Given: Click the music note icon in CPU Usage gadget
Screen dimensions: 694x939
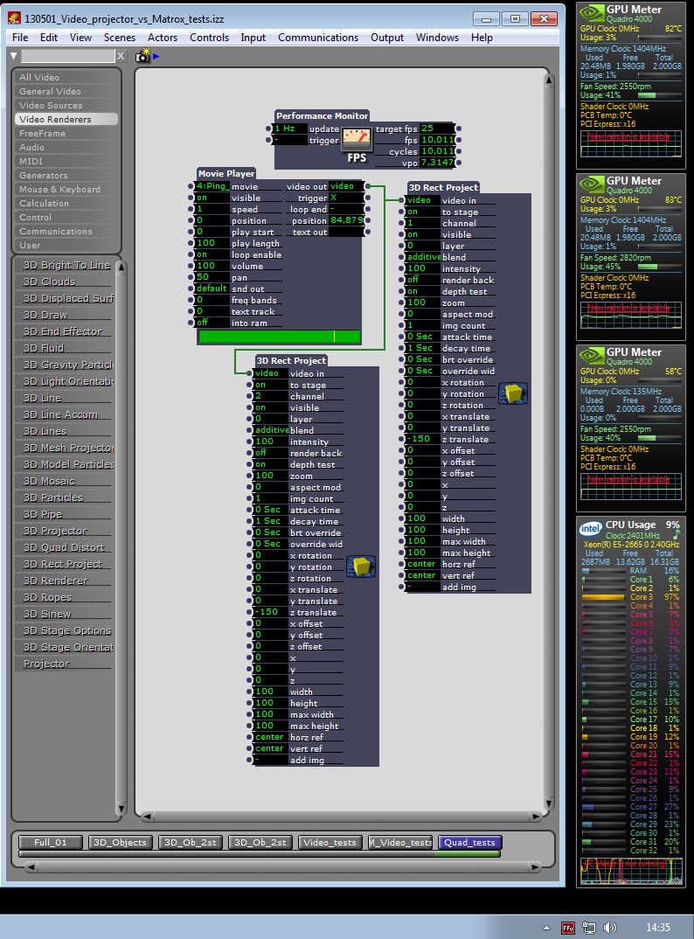Looking at the screenshot, I should [676, 534].
